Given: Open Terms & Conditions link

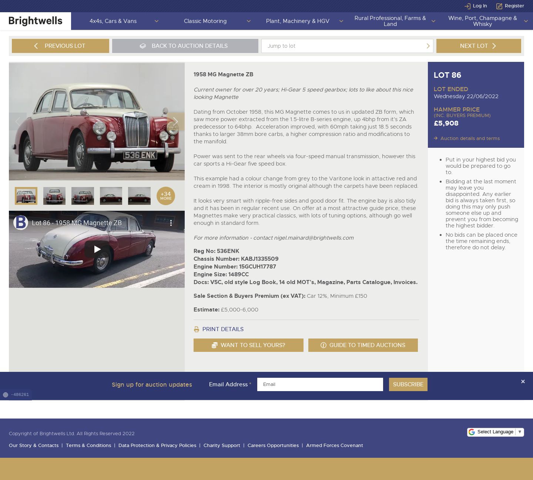Looking at the screenshot, I should tap(88, 446).
